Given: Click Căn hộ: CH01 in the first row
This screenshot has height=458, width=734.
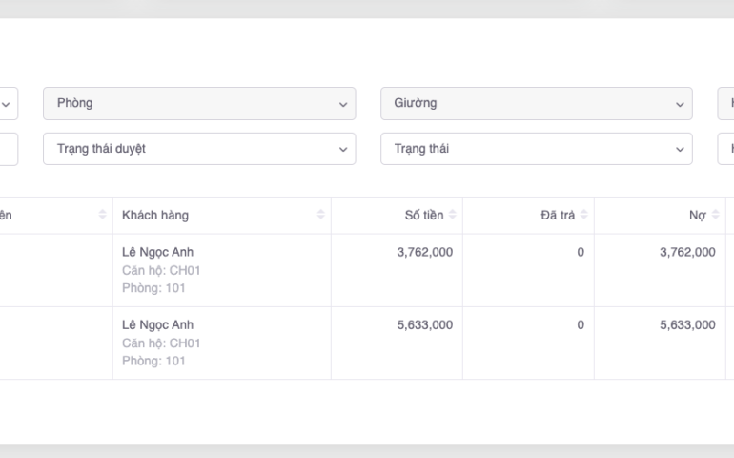Looking at the screenshot, I should (161, 270).
